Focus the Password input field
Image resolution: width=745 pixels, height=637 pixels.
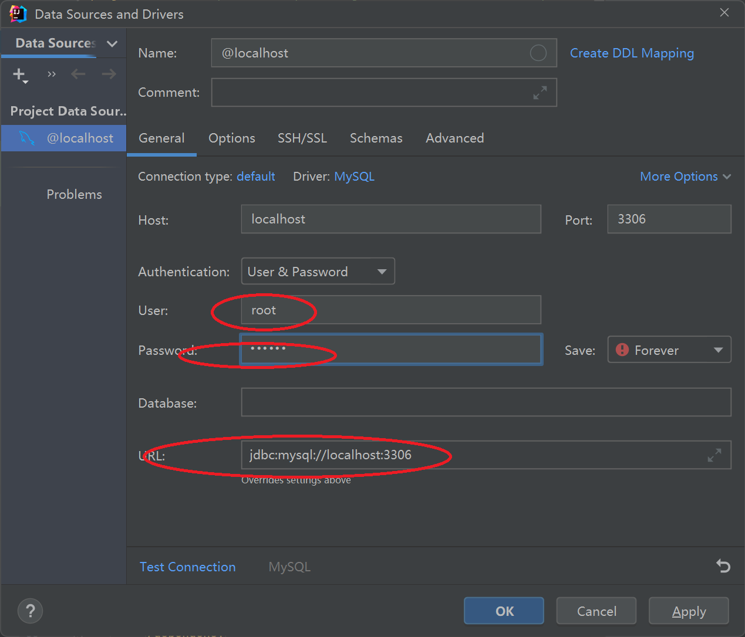click(391, 350)
